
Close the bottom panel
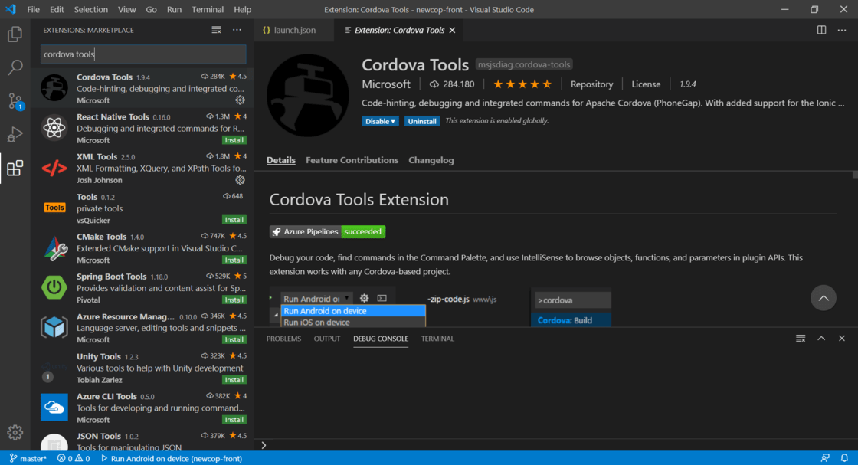[x=842, y=339]
